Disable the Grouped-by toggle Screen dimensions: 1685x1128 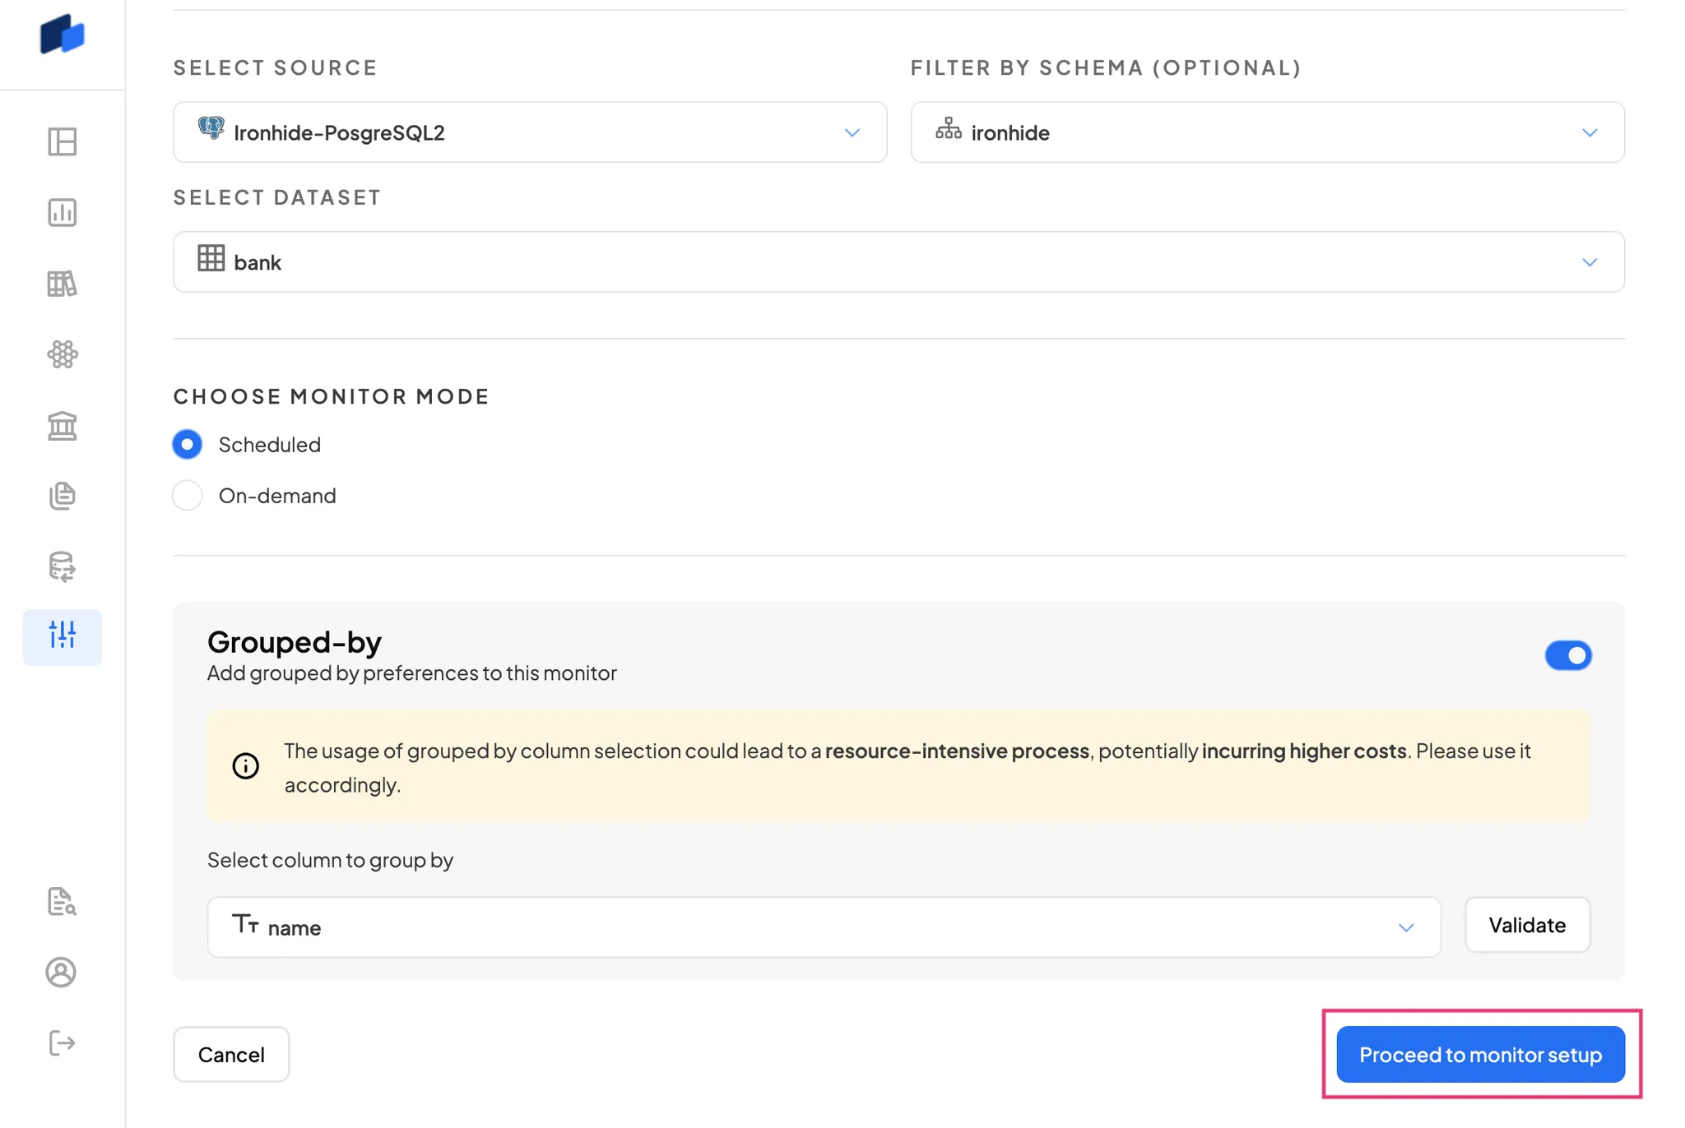pos(1568,655)
